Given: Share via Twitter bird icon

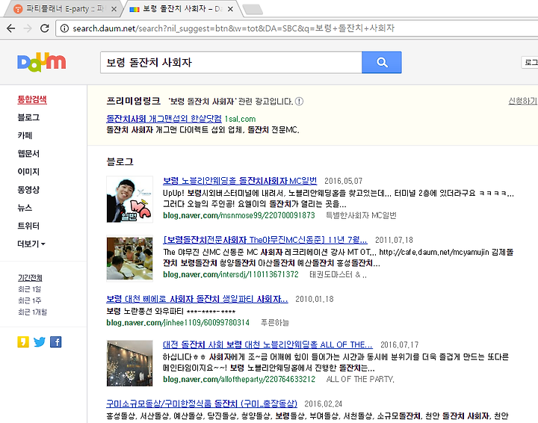Looking at the screenshot, I should point(40,342).
